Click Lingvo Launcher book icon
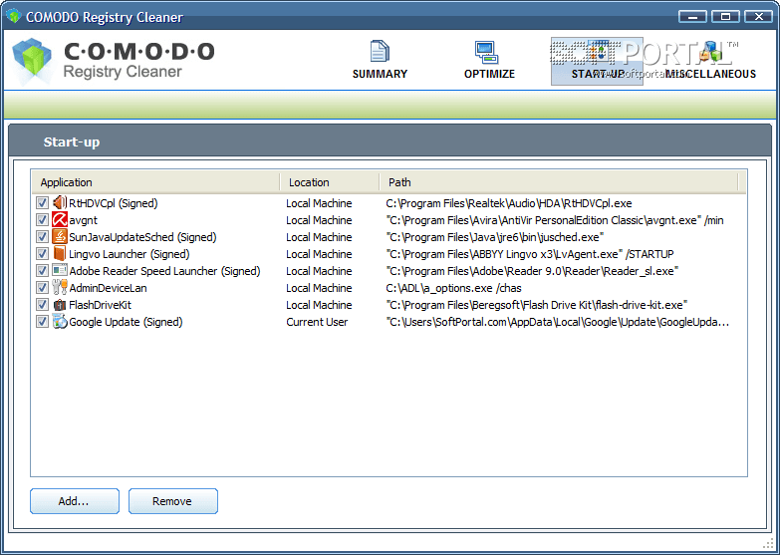The width and height of the screenshot is (780, 555). coord(59,254)
